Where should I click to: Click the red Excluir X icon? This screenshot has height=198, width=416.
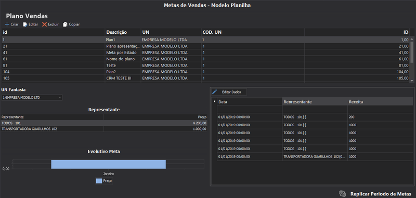pyautogui.click(x=44, y=24)
